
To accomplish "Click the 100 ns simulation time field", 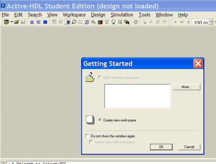I will [201, 22].
